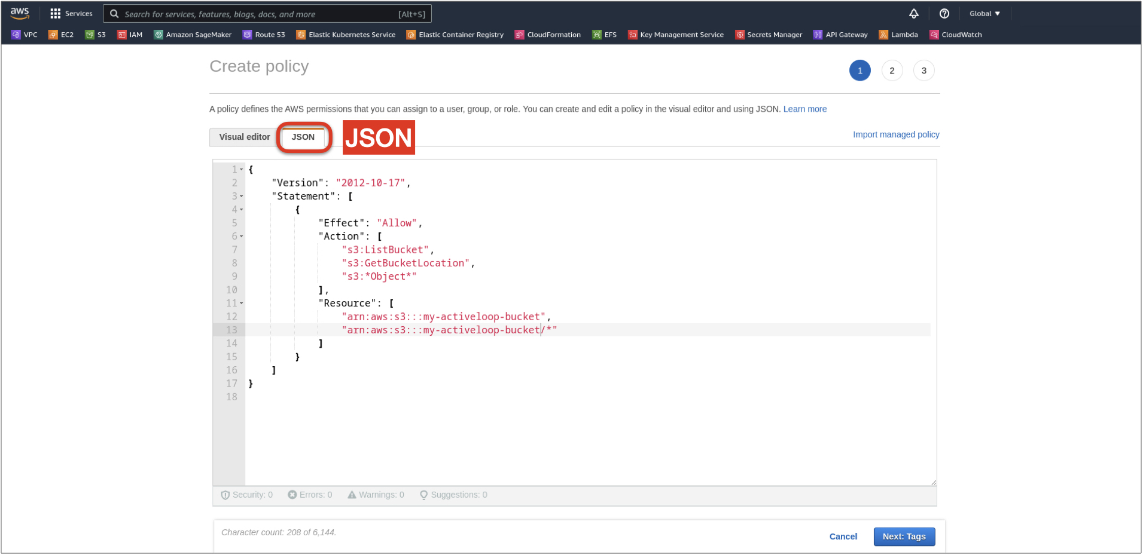Screen dimensions: 1143x555
Task: Open the Amazon SageMaker shortcut
Action: pyautogui.click(x=193, y=35)
